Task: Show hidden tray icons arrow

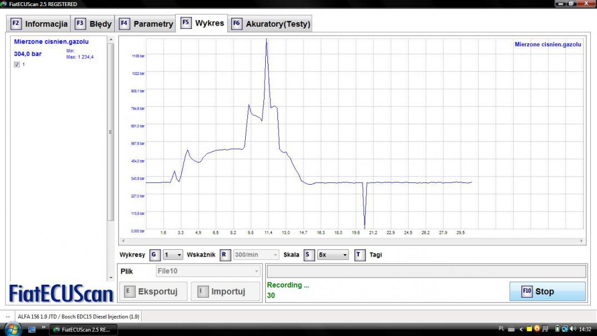Action: click(x=521, y=329)
